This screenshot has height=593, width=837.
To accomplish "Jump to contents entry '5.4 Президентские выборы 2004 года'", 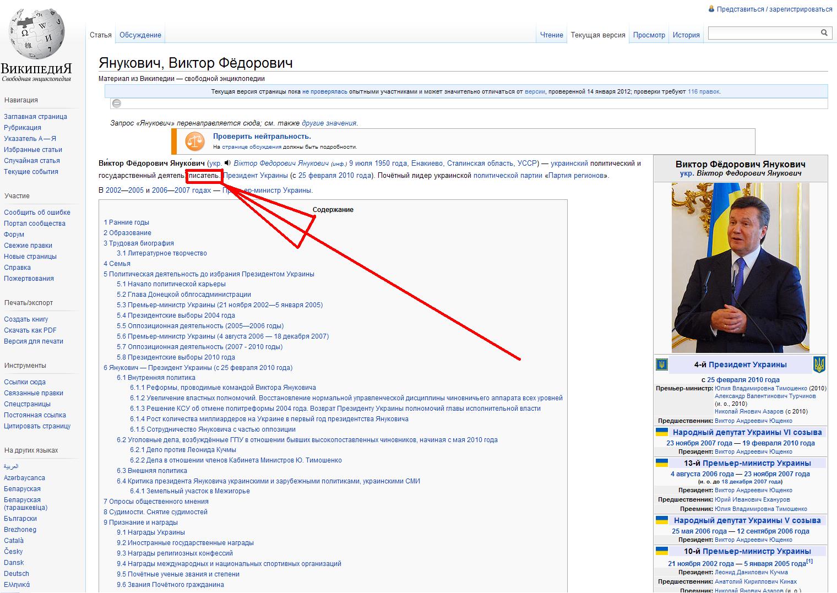I will pos(176,315).
